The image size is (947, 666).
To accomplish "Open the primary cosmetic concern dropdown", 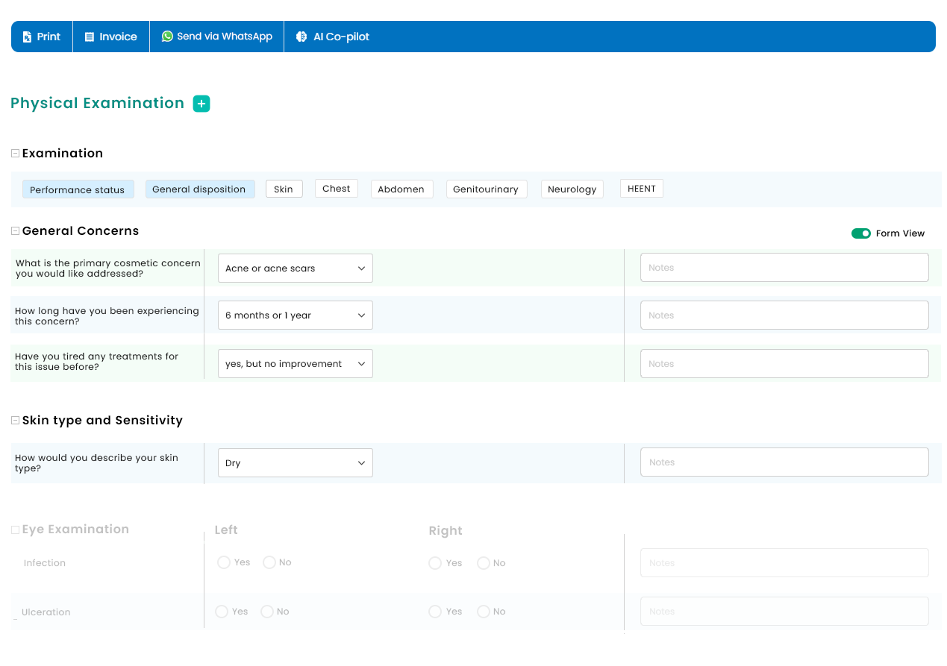I will (295, 268).
